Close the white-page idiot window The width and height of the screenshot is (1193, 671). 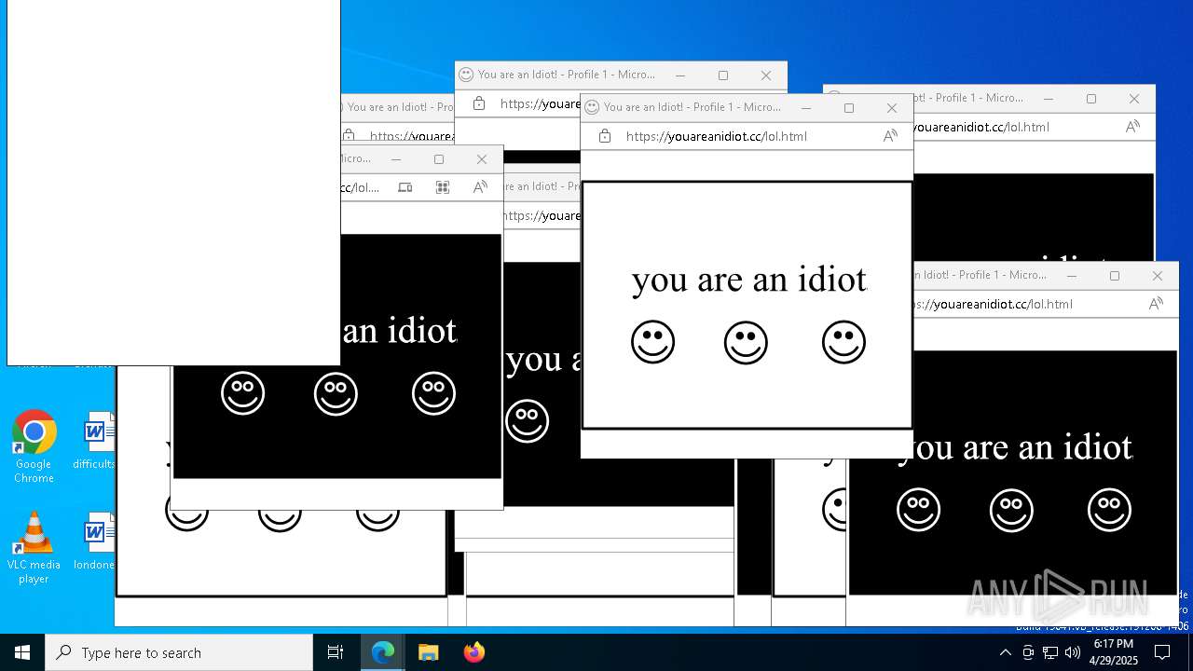[x=891, y=107]
